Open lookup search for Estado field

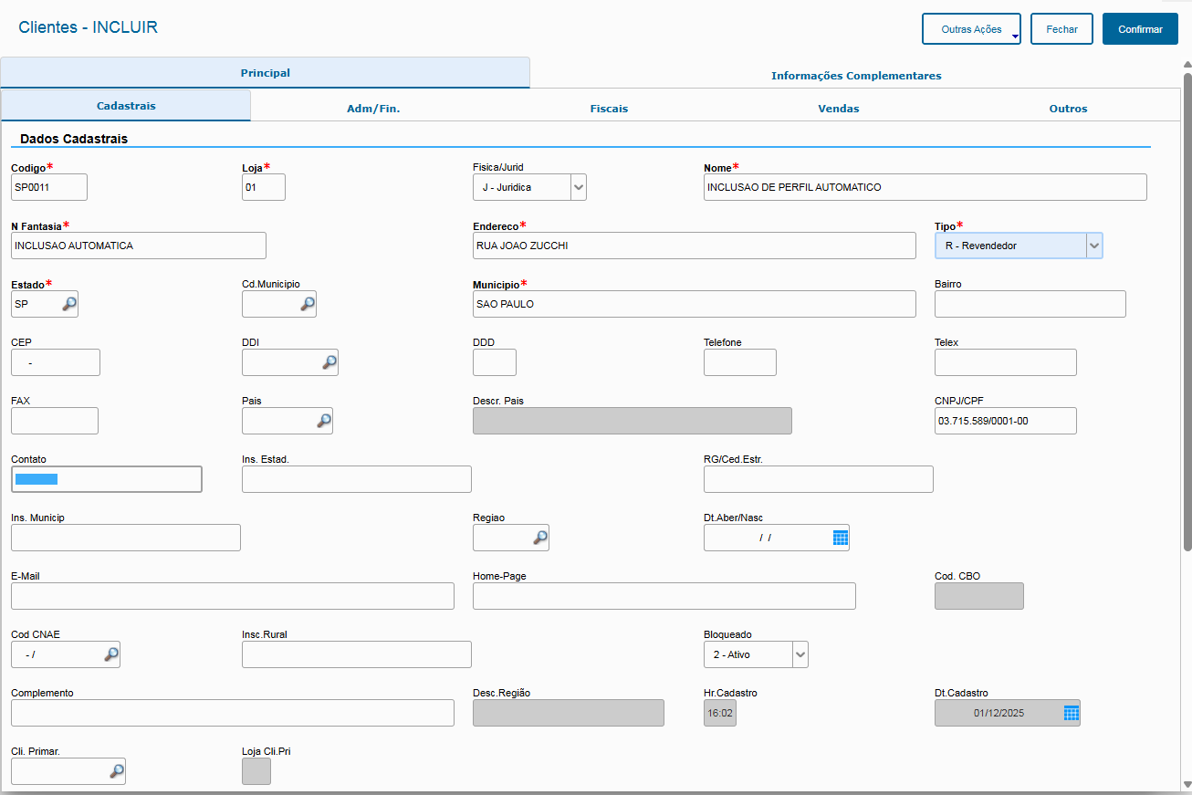click(x=69, y=304)
